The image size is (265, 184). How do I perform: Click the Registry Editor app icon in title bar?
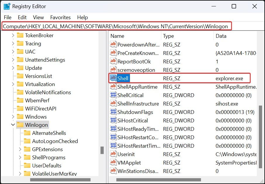[7, 6]
